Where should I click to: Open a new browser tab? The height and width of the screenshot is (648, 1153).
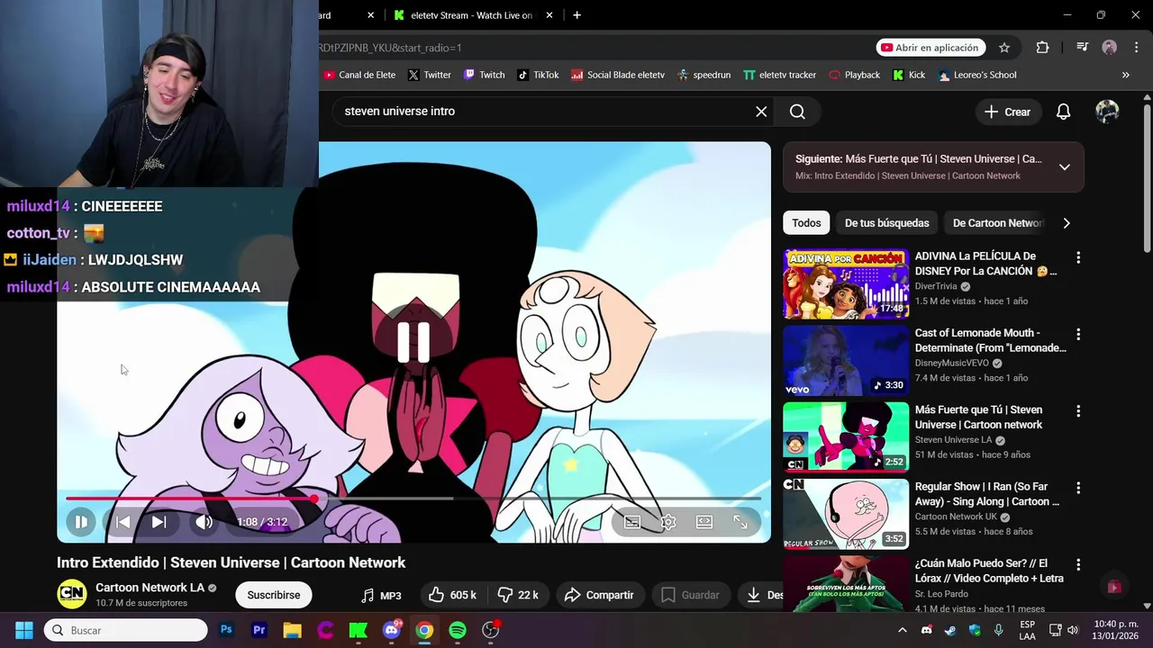click(576, 15)
